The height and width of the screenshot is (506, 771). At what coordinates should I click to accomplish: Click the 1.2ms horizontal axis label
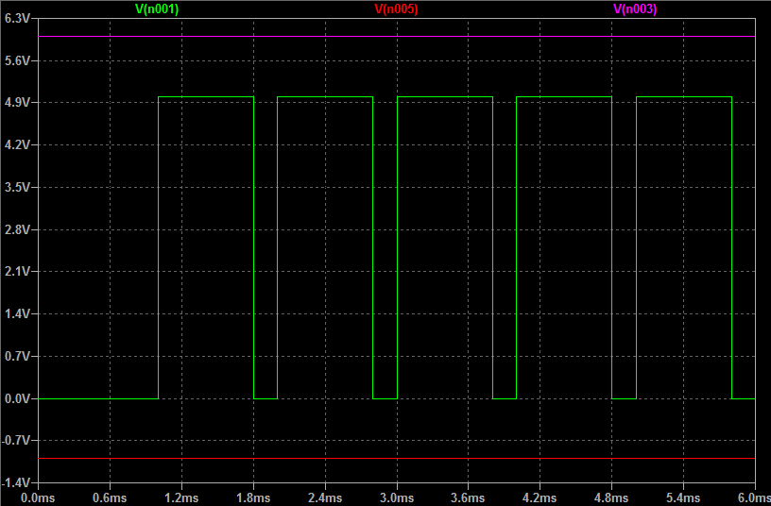(181, 498)
